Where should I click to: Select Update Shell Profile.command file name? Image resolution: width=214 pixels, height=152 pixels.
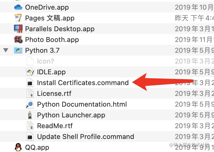(x=86, y=136)
